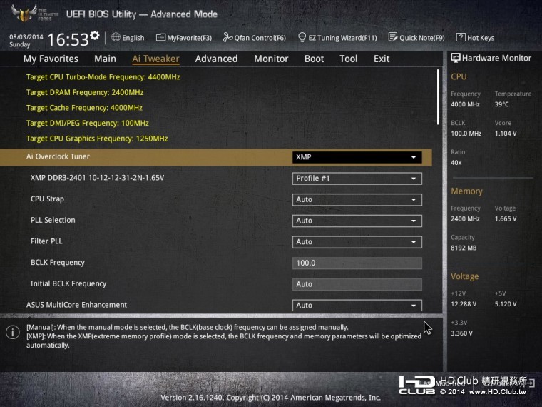Viewport: 542px width, 407px height.
Task: Click the EZ Tuning Wizard bulb icon
Action: pyautogui.click(x=302, y=37)
